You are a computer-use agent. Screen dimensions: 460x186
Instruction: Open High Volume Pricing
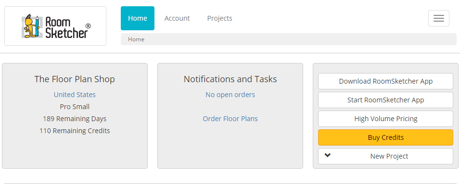click(x=386, y=119)
